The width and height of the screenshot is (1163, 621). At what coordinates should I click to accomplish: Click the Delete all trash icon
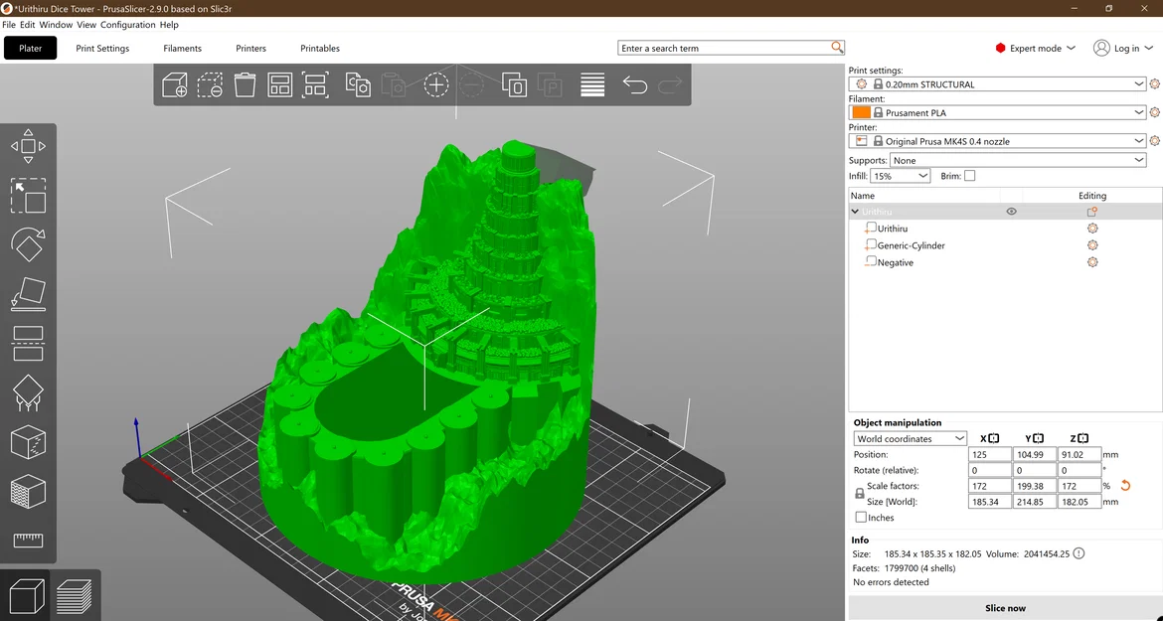pos(245,84)
